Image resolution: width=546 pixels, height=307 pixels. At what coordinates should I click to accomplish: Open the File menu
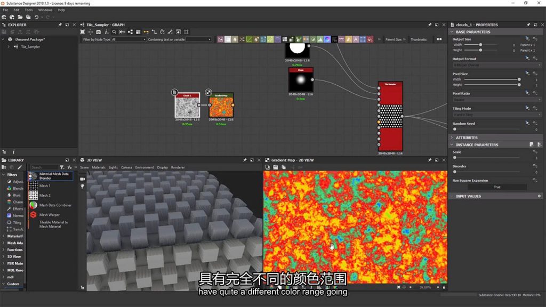5,10
